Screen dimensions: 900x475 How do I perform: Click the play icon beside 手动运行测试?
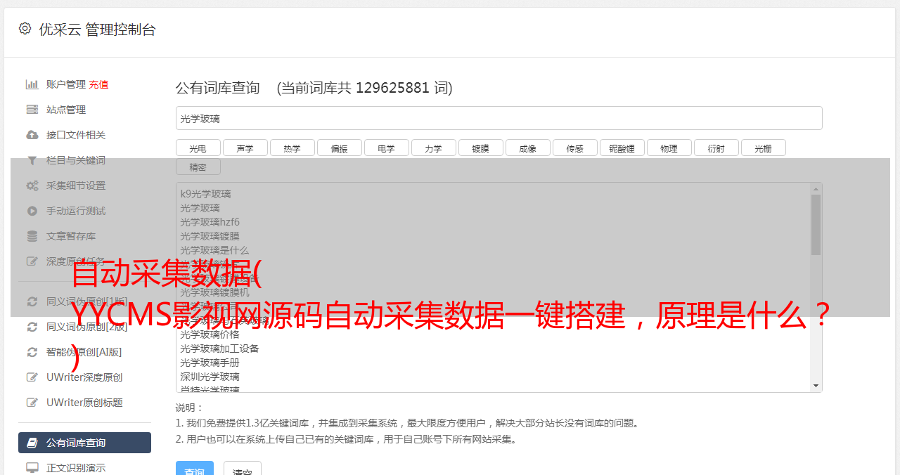[x=32, y=211]
